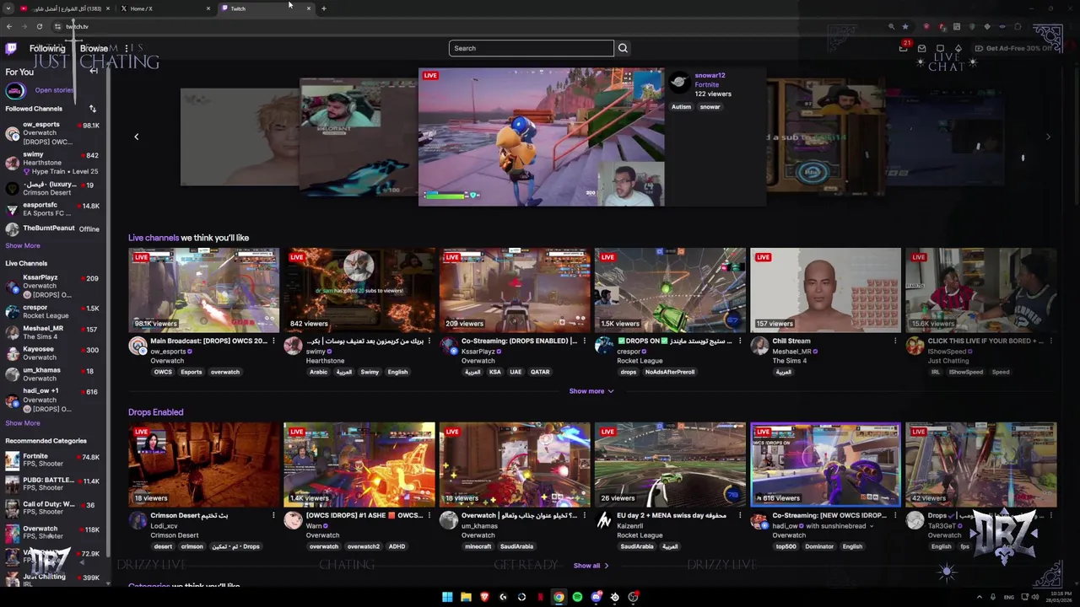Click the Autism tag in carousel
Image resolution: width=1080 pixels, height=607 pixels.
click(x=681, y=107)
